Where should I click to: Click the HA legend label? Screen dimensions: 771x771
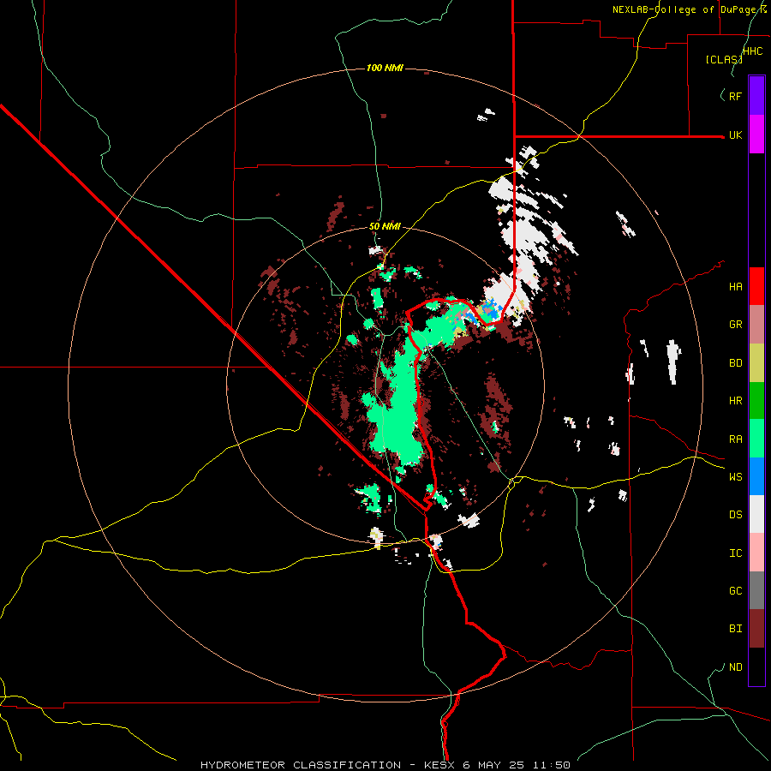735,287
